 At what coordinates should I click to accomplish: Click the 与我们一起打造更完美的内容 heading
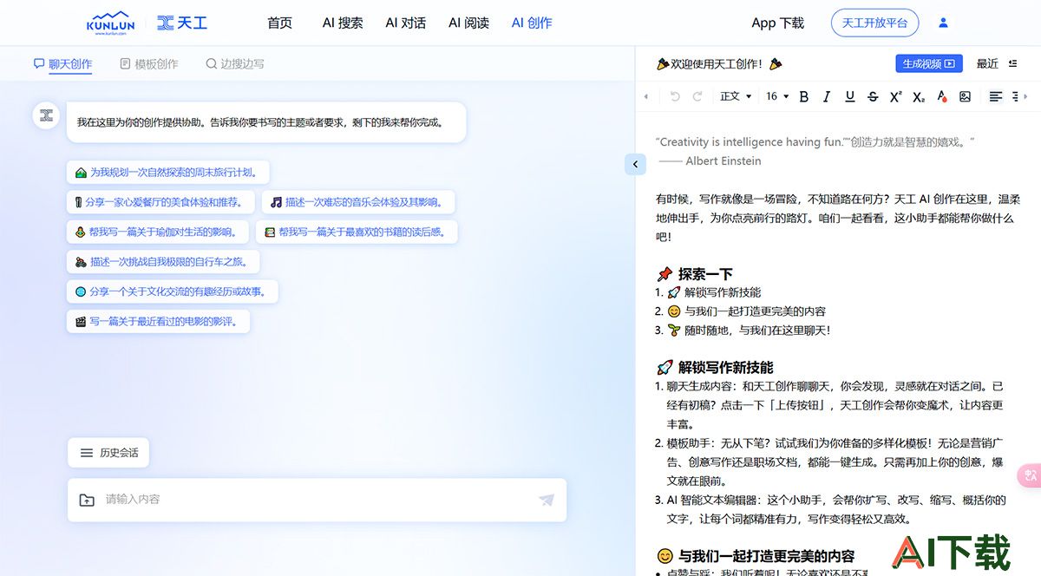(x=756, y=556)
